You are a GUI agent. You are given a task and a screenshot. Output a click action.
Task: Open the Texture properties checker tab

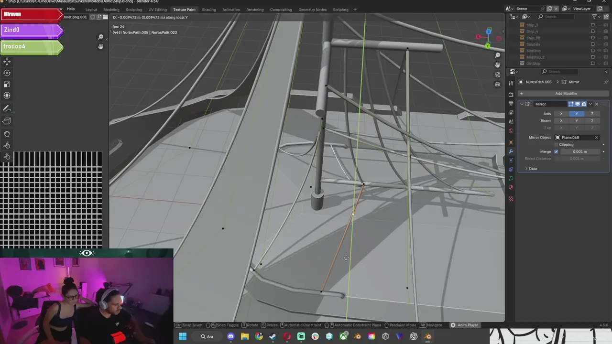click(x=511, y=199)
